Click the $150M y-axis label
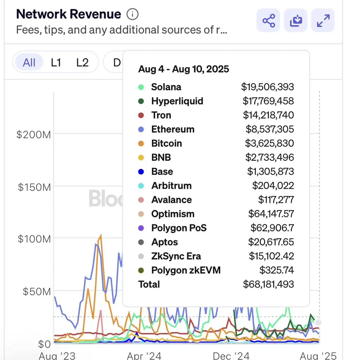This screenshot has height=360, width=349. [x=34, y=187]
